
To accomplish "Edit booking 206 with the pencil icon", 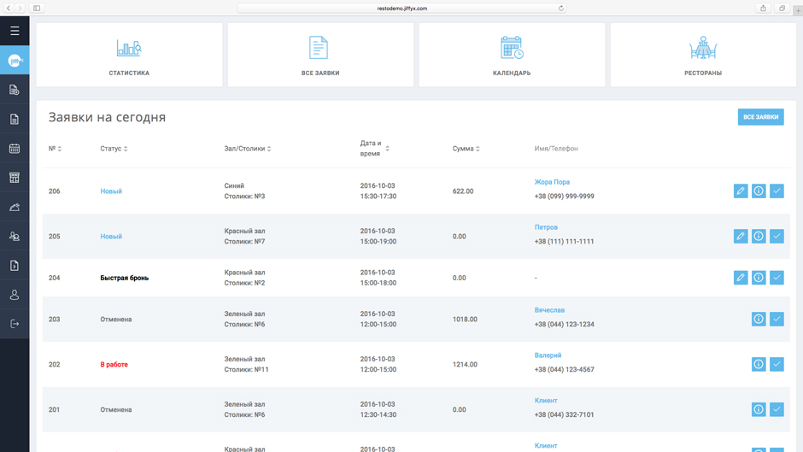I will (x=741, y=191).
